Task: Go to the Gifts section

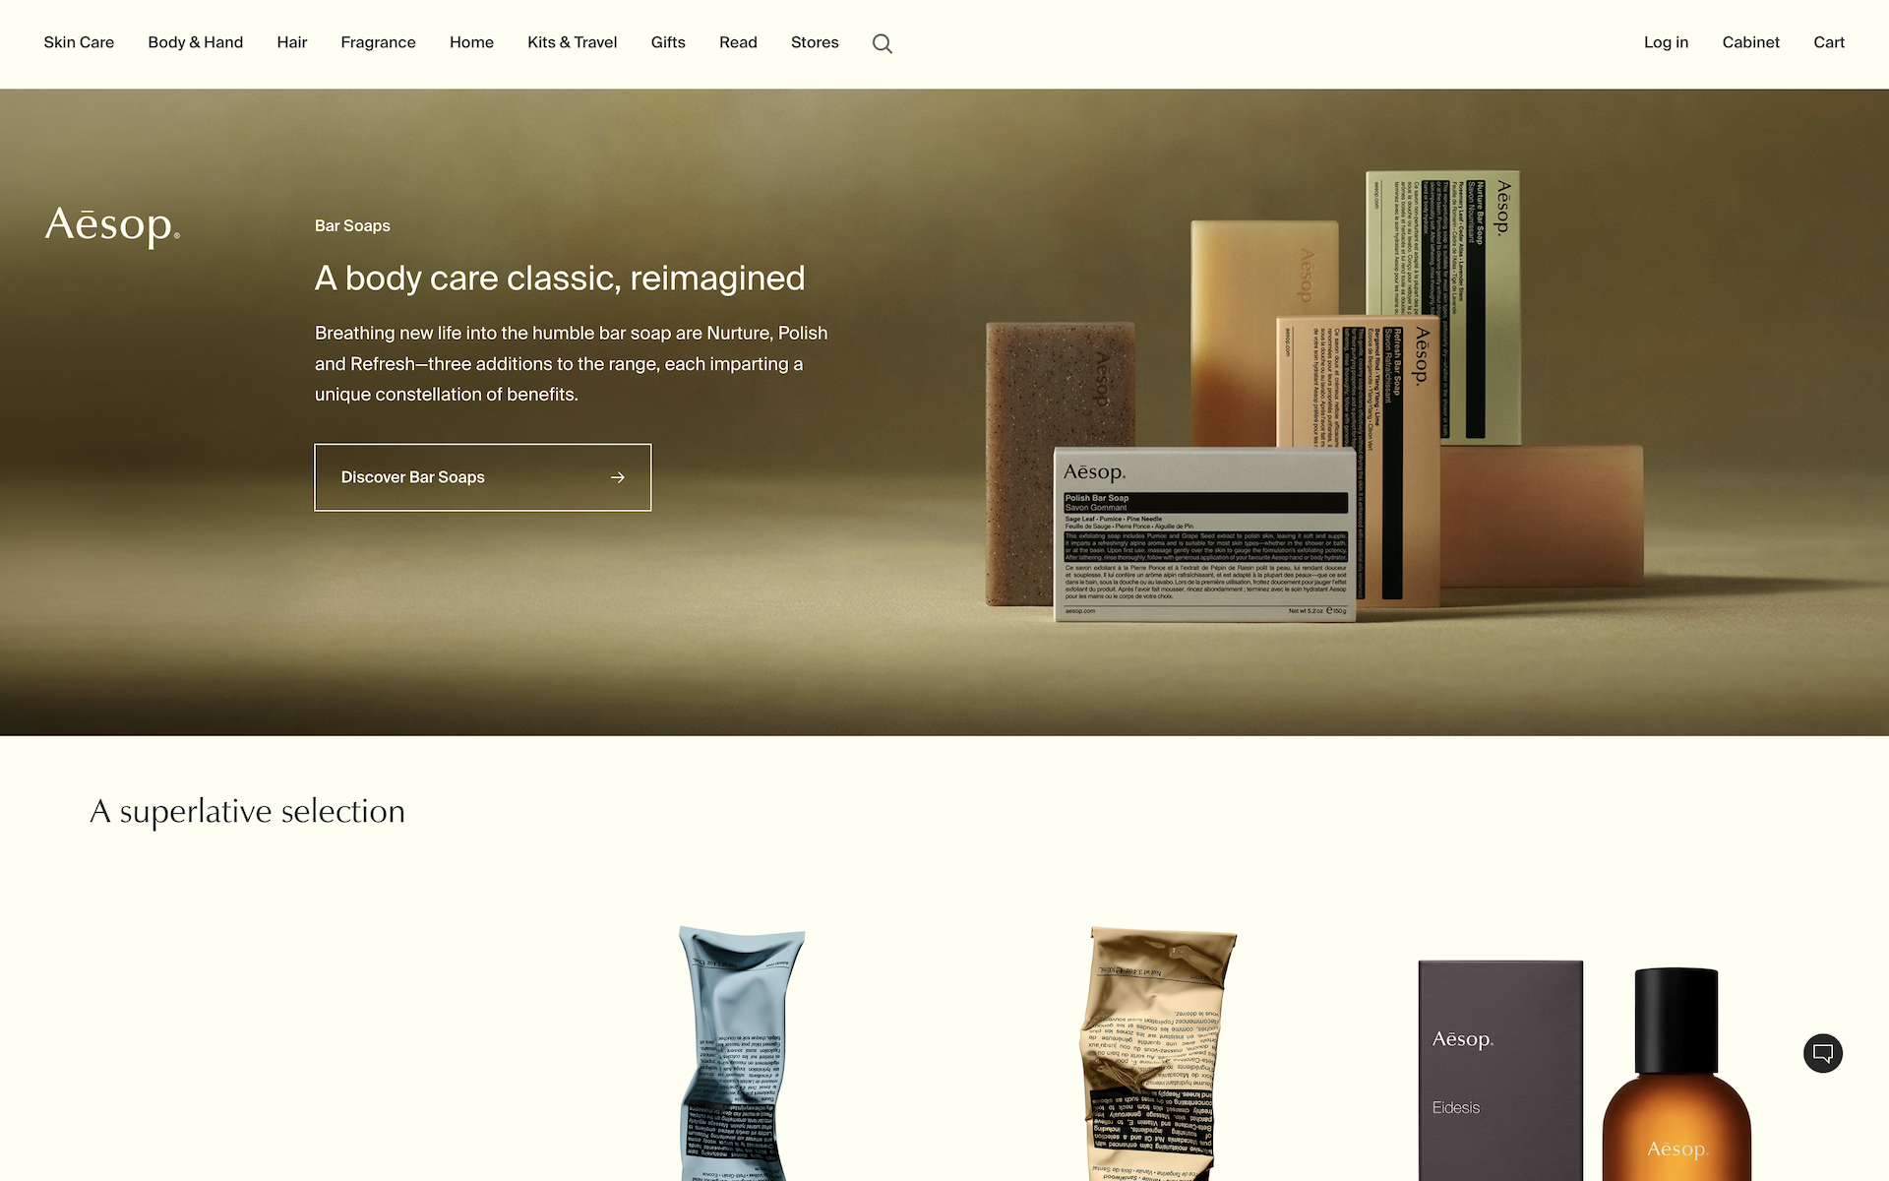Action: pyautogui.click(x=668, y=42)
